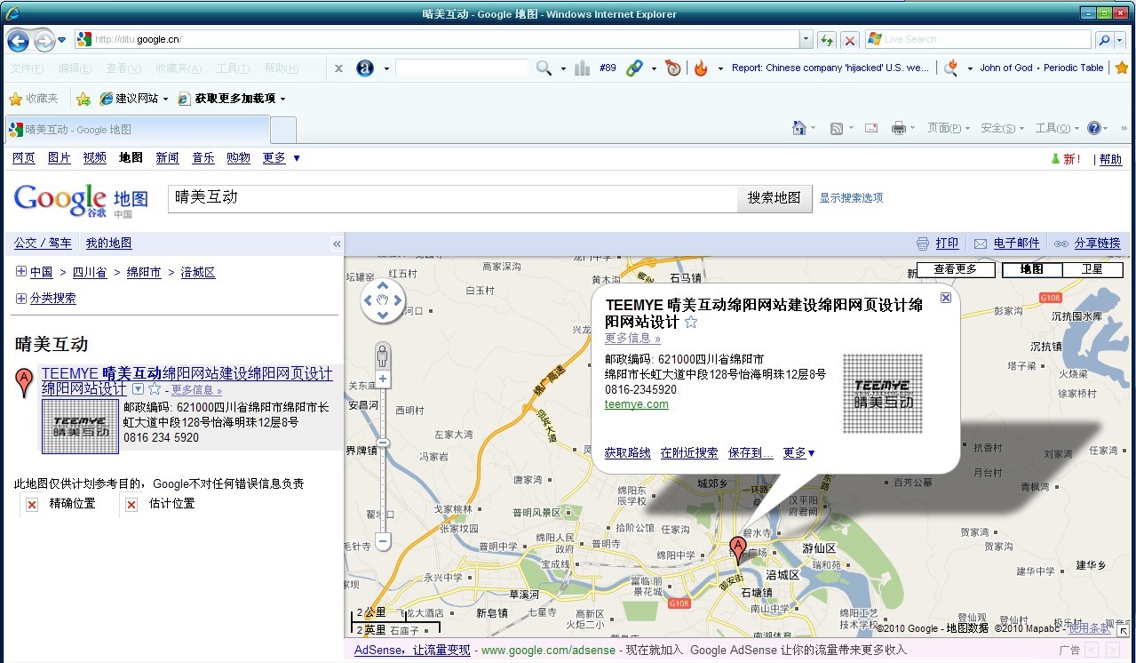Image resolution: width=1136 pixels, height=663 pixels.
Task: Click the Alexa toolbar logo icon
Action: tap(365, 68)
